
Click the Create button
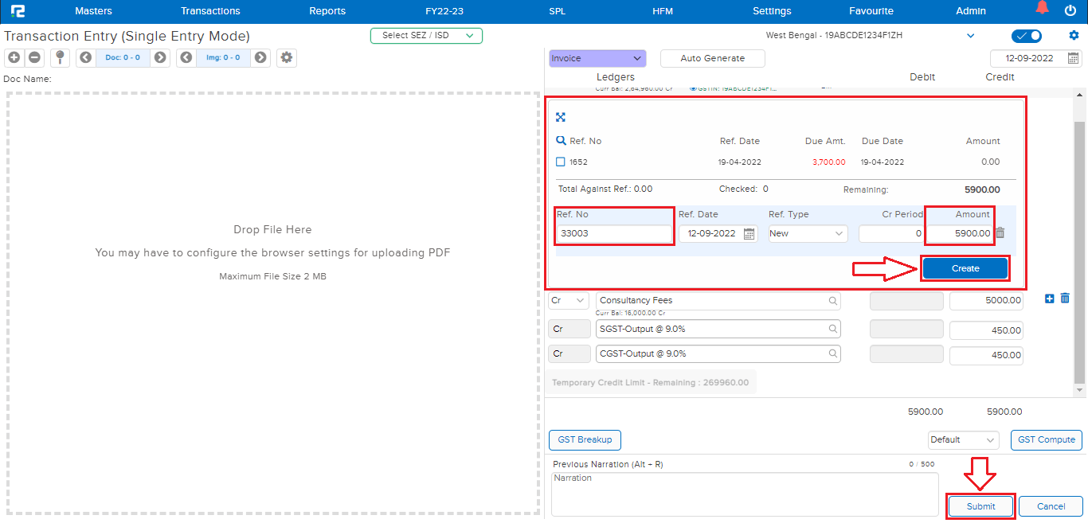(965, 268)
